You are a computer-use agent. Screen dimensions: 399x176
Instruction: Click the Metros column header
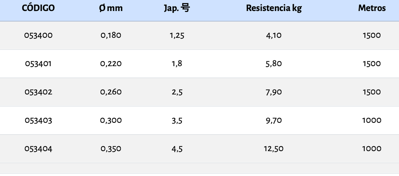pyautogui.click(x=372, y=8)
